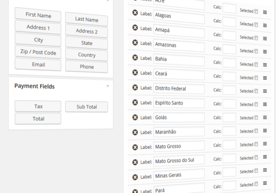Add the Zip / Post Code field
The height and width of the screenshot is (193, 276).
[x=38, y=52]
